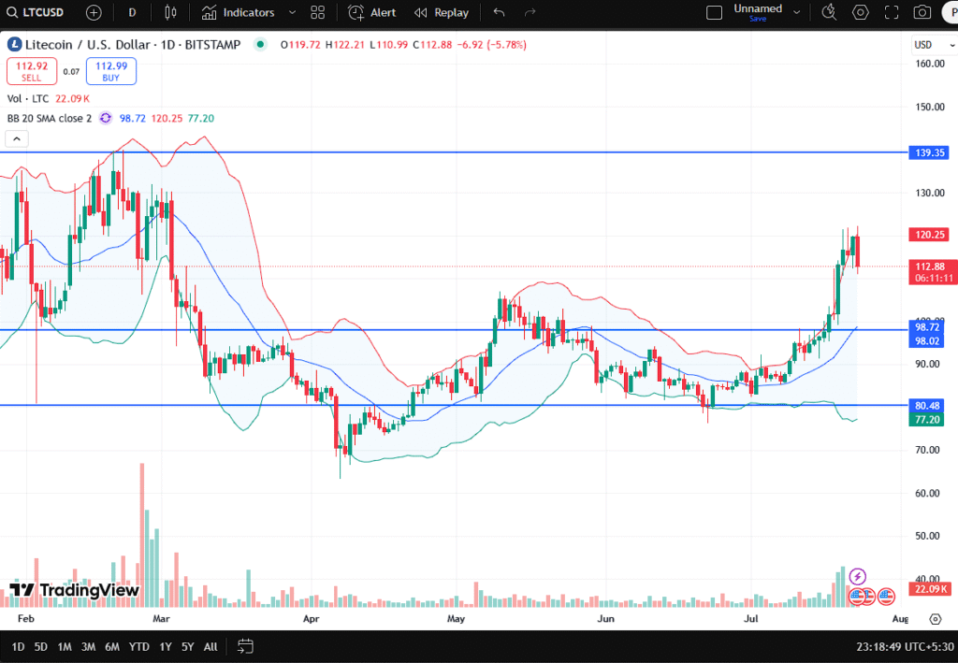Click the green market status indicator

(260, 45)
